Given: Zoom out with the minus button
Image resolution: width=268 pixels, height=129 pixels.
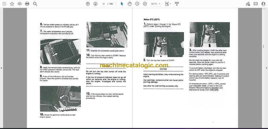Looking at the screenshot, I should coord(137,4).
